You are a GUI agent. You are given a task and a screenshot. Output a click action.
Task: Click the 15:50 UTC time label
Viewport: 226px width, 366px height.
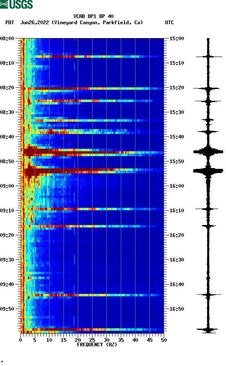(x=176, y=161)
